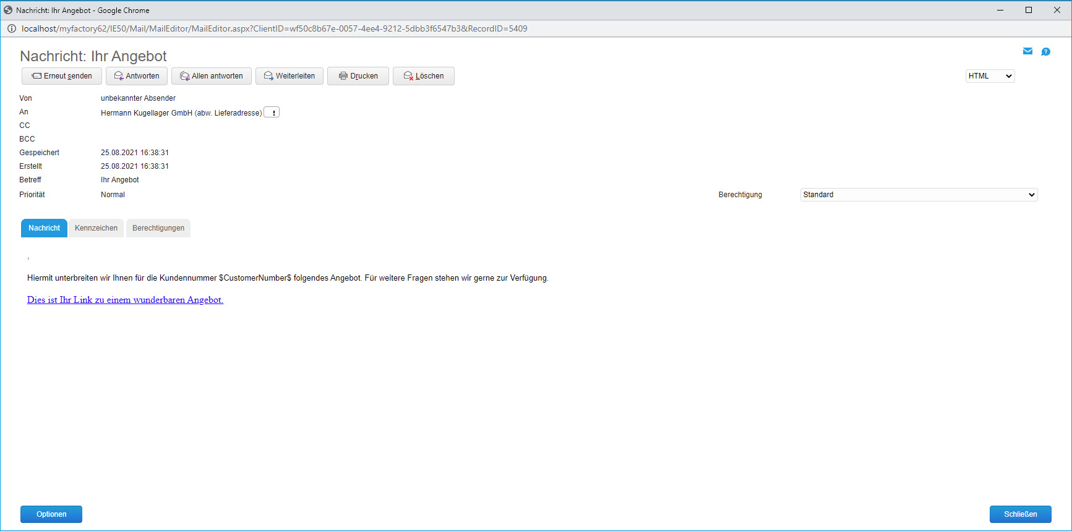
Task: Close the message with Schließen
Action: 1020,514
